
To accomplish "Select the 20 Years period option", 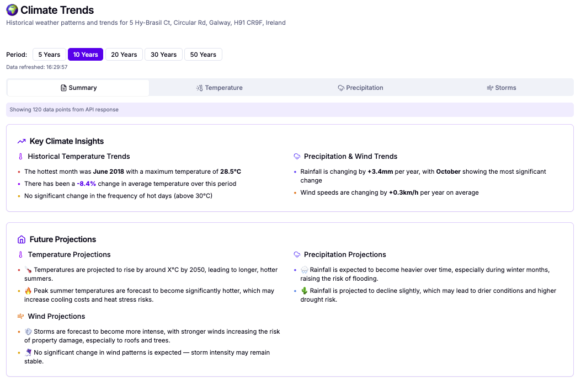I will (124, 55).
